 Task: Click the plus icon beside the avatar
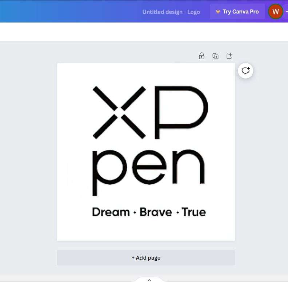[286, 12]
